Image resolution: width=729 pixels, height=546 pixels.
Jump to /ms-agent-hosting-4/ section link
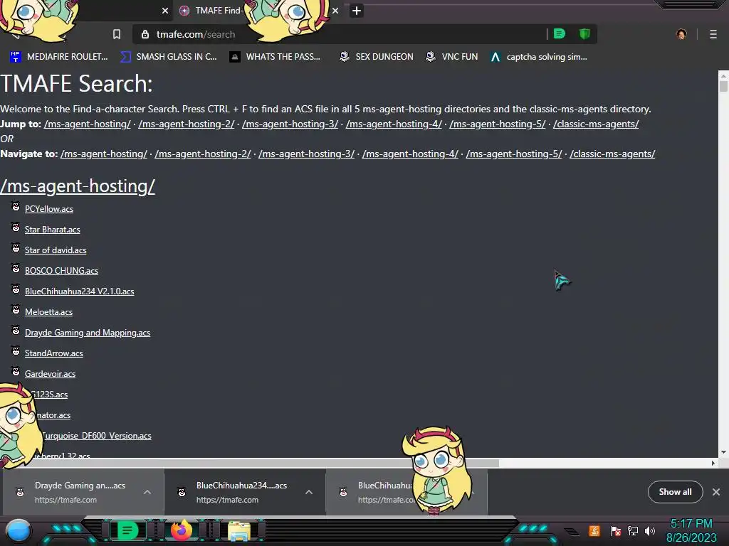point(394,124)
